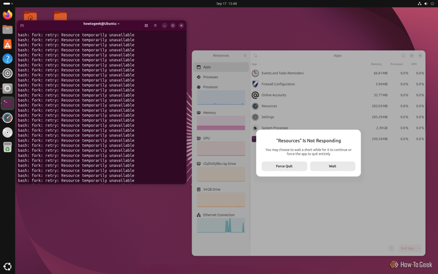Open the Help icon in the dock
The image size is (438, 274).
point(7,59)
